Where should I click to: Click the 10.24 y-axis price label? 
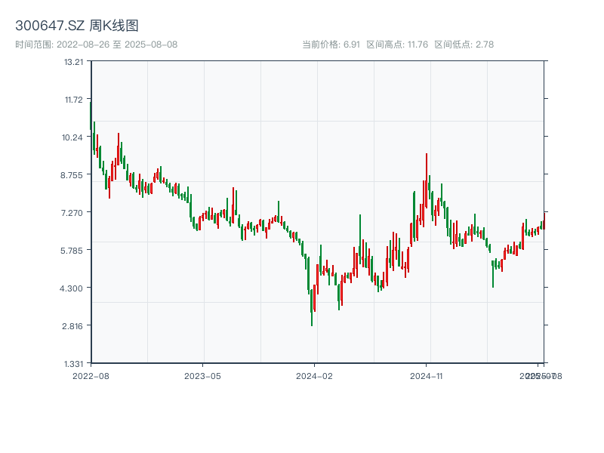(x=73, y=137)
